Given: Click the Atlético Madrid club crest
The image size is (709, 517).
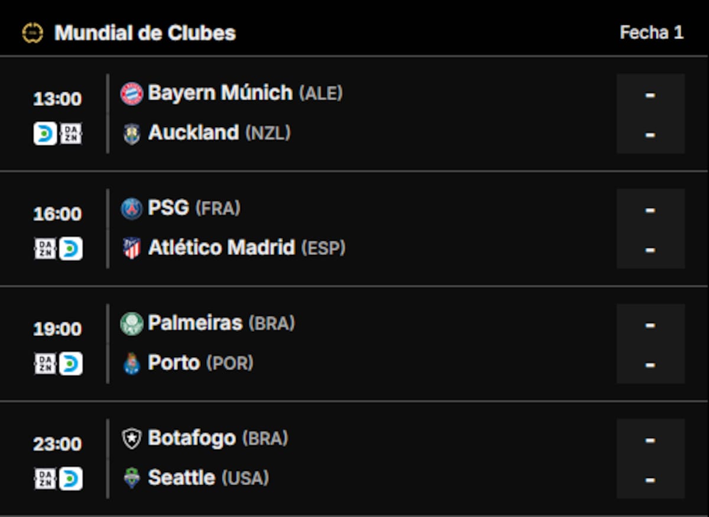Looking at the screenshot, I should click(x=132, y=248).
